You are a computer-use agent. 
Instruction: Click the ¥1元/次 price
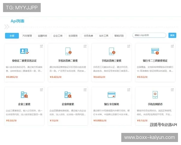pos(54,121)
